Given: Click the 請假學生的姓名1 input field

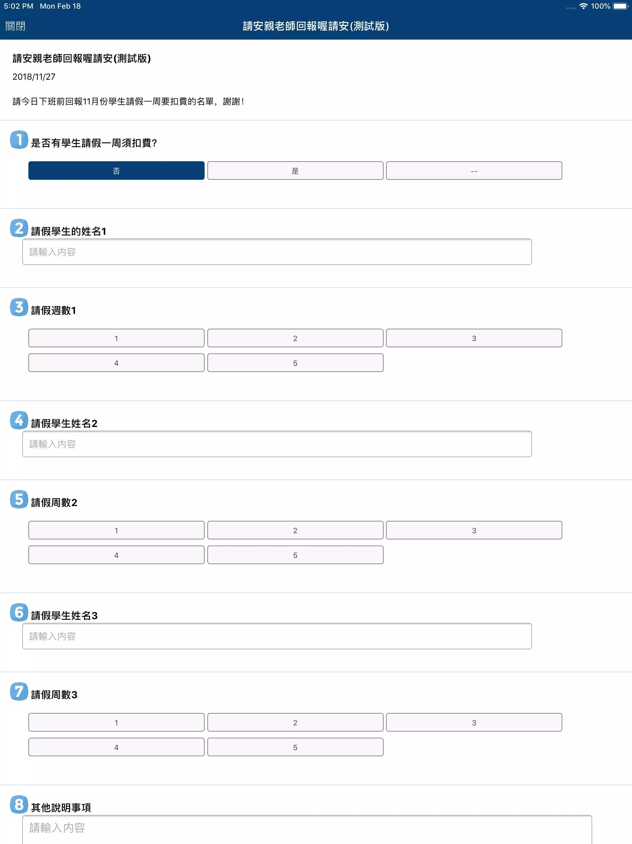Looking at the screenshot, I should (x=277, y=252).
